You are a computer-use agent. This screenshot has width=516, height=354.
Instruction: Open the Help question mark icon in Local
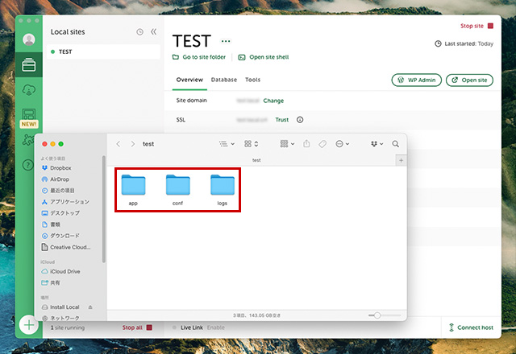(28, 164)
